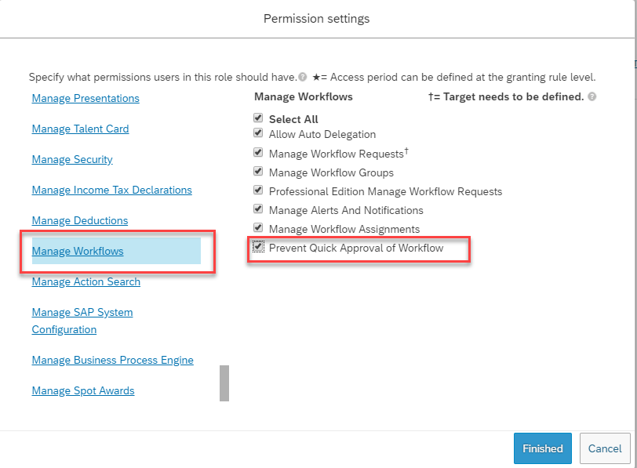Open Manage Presentations permission category
The image size is (637, 468).
[x=86, y=98]
